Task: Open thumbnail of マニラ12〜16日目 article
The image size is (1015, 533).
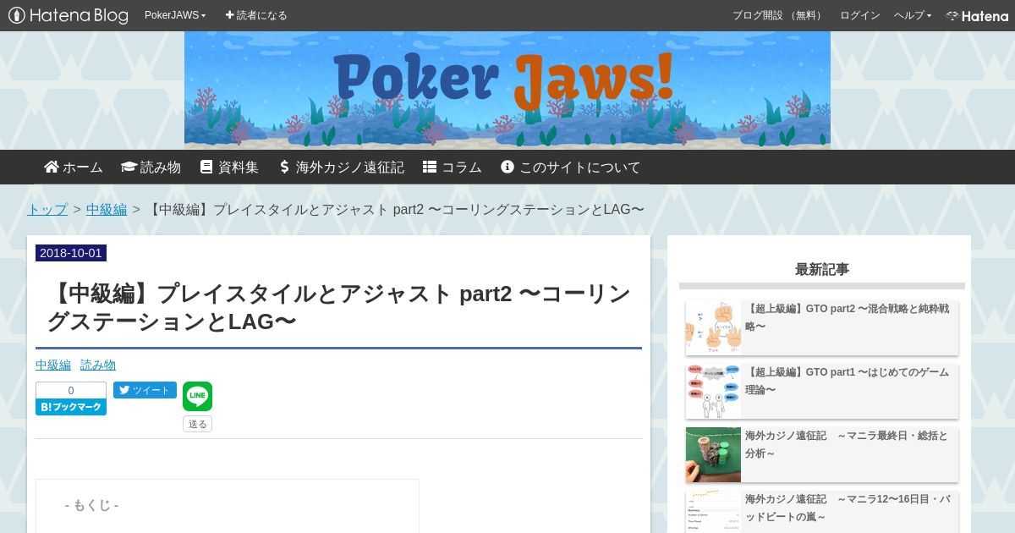Action: 713,512
